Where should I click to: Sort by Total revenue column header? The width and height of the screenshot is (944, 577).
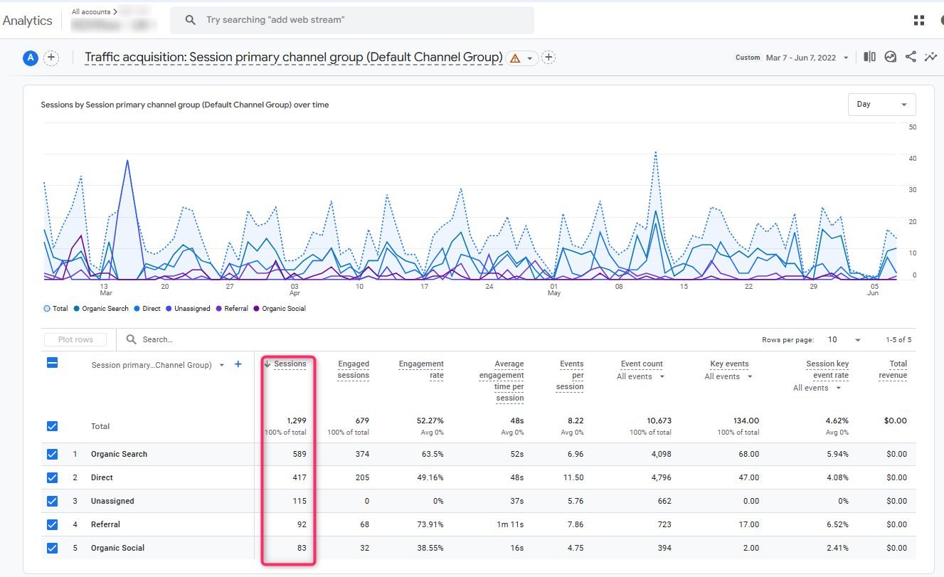tap(893, 369)
